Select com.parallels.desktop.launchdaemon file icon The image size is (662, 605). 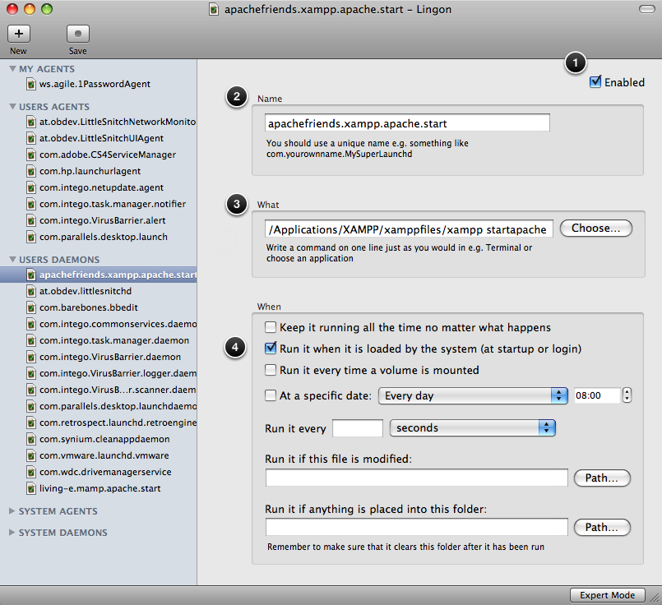[30, 407]
